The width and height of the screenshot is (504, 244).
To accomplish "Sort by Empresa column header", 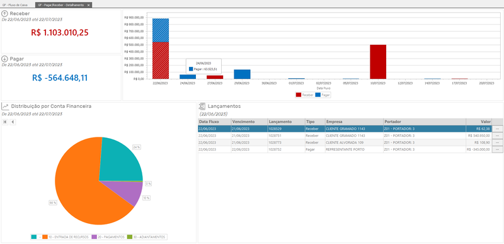I will click(x=354, y=122).
